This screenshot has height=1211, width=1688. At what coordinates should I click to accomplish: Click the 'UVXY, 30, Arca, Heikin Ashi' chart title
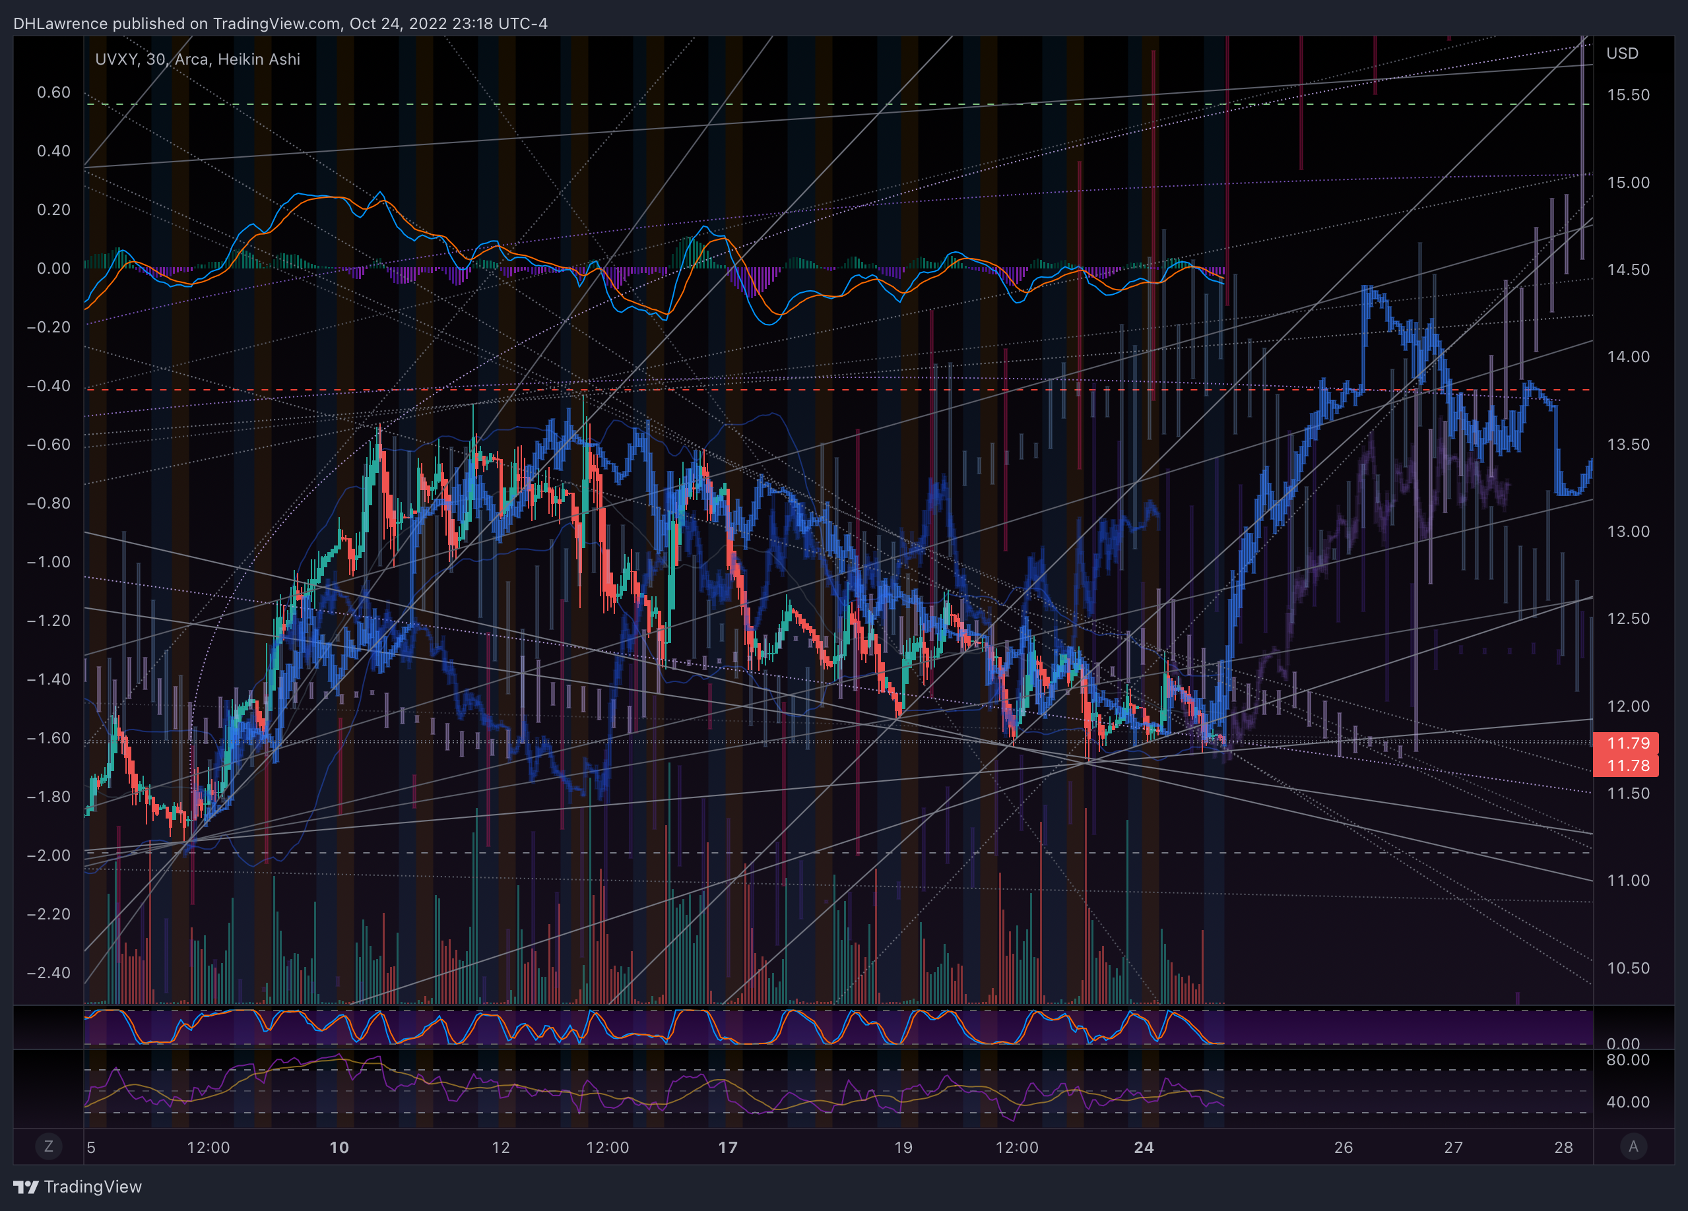click(198, 59)
